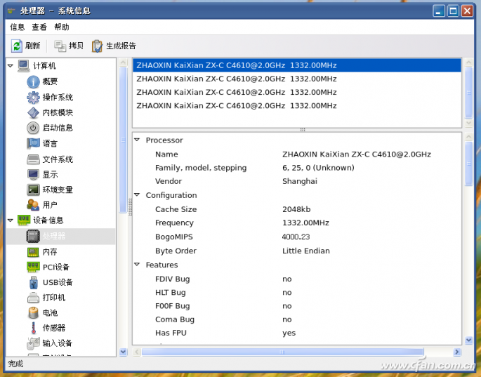Open the 传感器 thermometer icon
The width and height of the screenshot is (481, 377).
coord(33,328)
